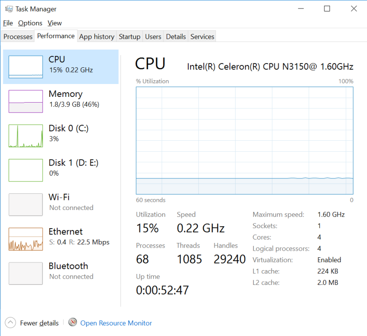Image resolution: width=367 pixels, height=336 pixels.
Task: Click the Task Manager app icon in title bar
Action: pyautogui.click(x=9, y=9)
